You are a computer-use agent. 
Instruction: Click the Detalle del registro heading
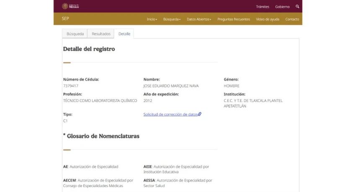coord(89,49)
